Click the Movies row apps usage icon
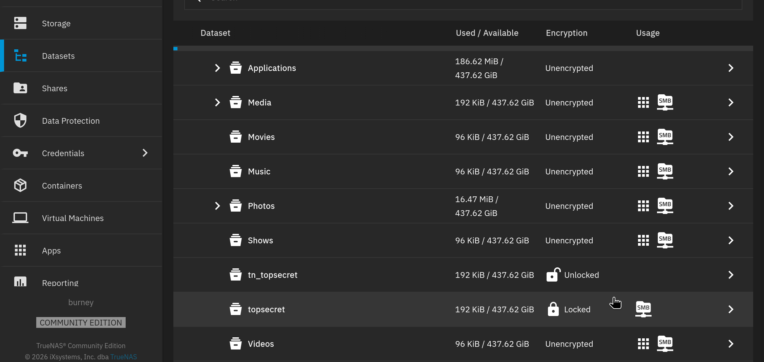 [643, 137]
